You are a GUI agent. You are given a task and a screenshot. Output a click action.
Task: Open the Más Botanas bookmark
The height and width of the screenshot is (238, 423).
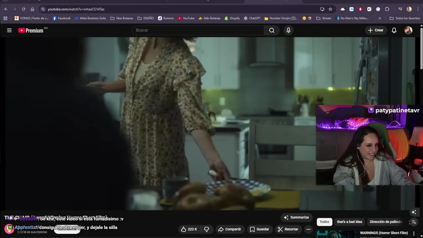(x=209, y=18)
